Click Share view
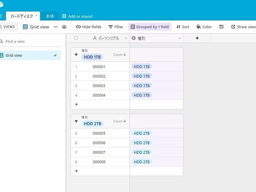This screenshot has height=192, width=256. pyautogui.click(x=244, y=27)
